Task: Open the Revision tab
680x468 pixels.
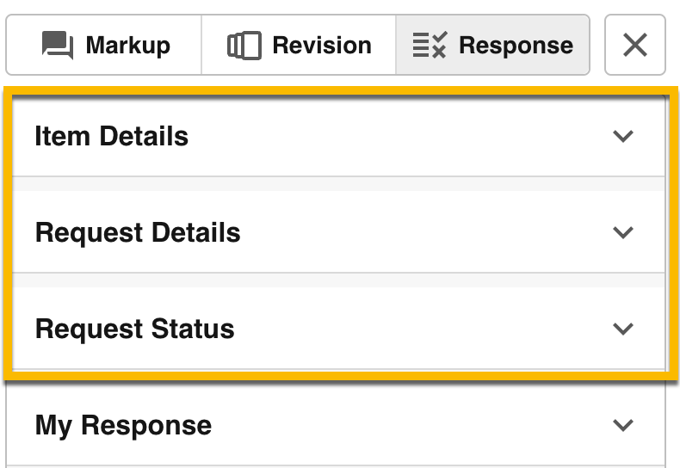Action: click(x=299, y=45)
